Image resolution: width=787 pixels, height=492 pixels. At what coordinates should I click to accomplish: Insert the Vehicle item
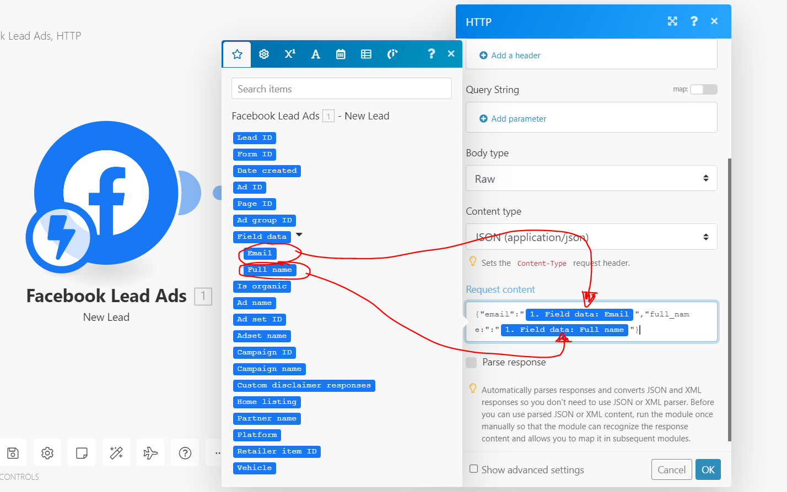(254, 468)
